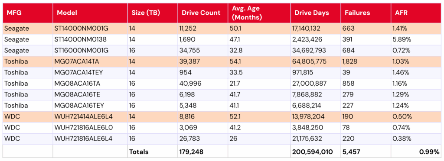Select the WUH721414ALE6L4 model cell
The height and width of the screenshot is (161, 444).
(x=90, y=117)
